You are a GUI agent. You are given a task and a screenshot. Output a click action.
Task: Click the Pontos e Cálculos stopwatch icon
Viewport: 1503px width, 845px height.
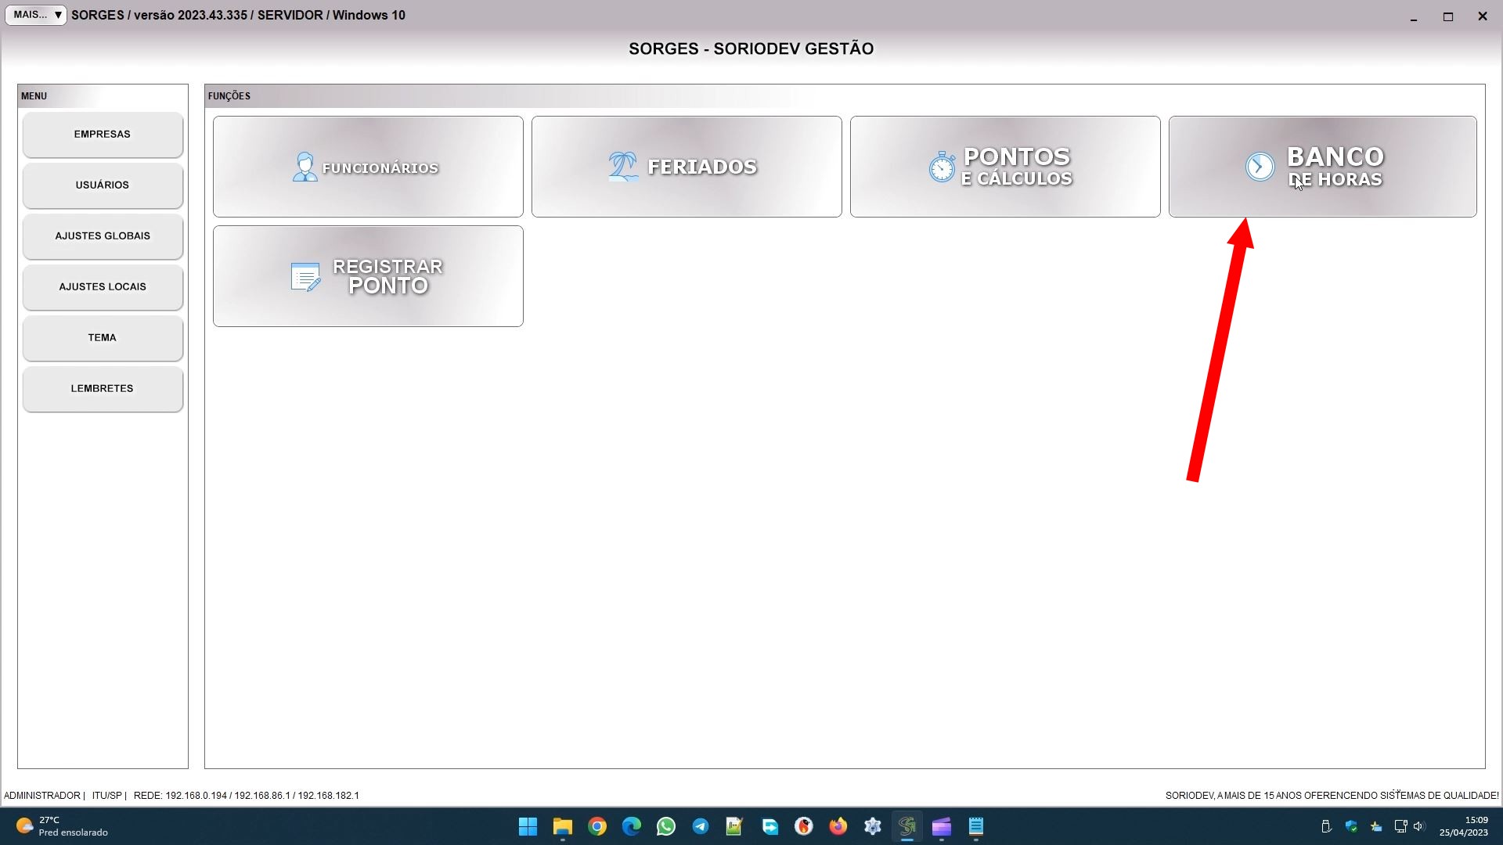tap(942, 167)
